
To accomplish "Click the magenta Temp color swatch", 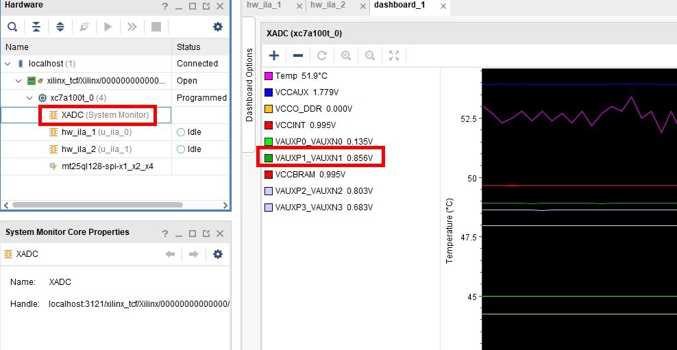I will coord(268,76).
